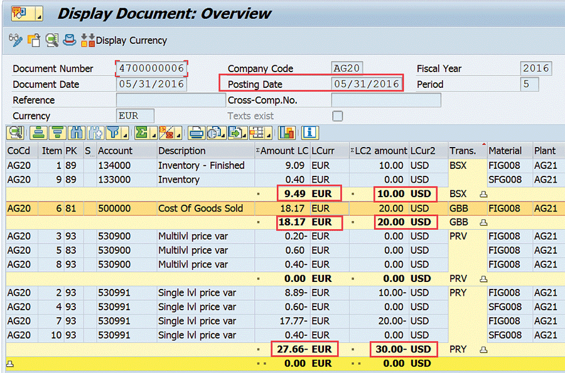Image resolution: width=565 pixels, height=373 pixels.
Task: Sort rows in descending order
Action: pyautogui.click(x=58, y=132)
